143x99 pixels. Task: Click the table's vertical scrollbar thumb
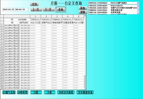point(85,82)
